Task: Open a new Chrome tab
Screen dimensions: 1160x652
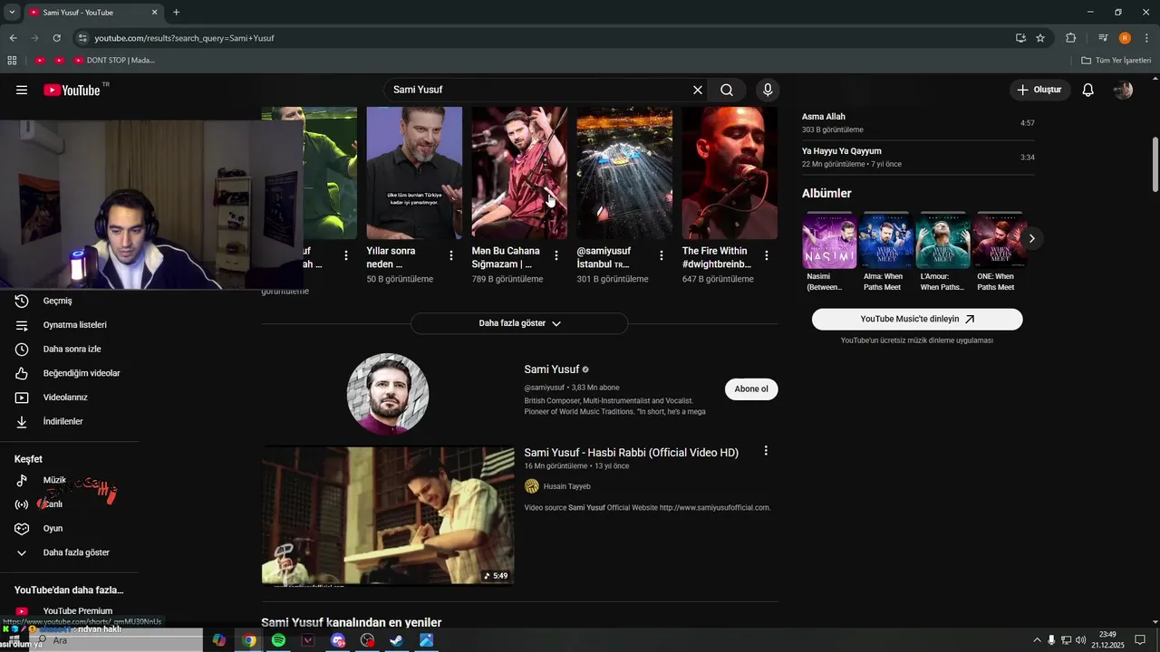Action: pyautogui.click(x=176, y=12)
